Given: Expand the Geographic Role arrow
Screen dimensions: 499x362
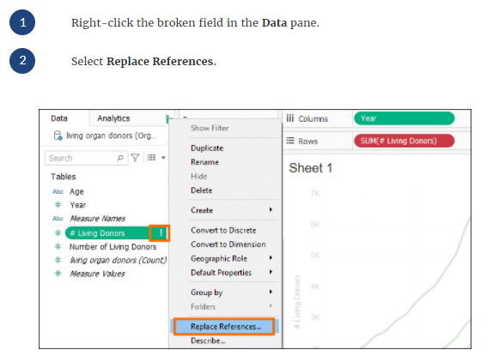Looking at the screenshot, I should click(x=271, y=257).
